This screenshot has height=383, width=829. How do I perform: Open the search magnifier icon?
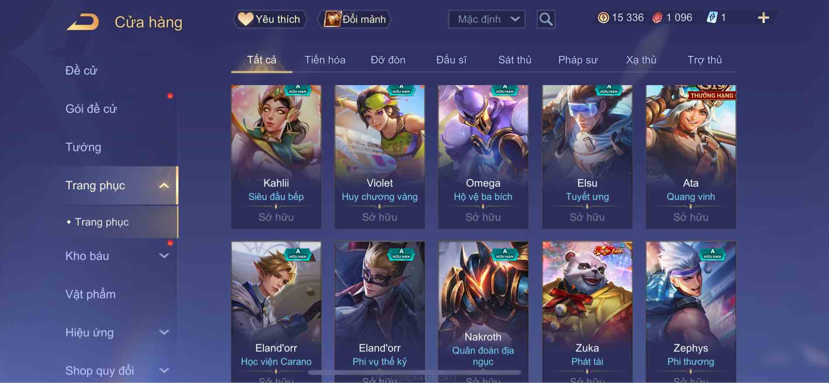click(x=546, y=19)
